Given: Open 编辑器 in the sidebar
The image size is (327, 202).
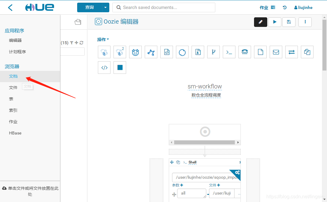Looking at the screenshot, I should pos(15,40).
